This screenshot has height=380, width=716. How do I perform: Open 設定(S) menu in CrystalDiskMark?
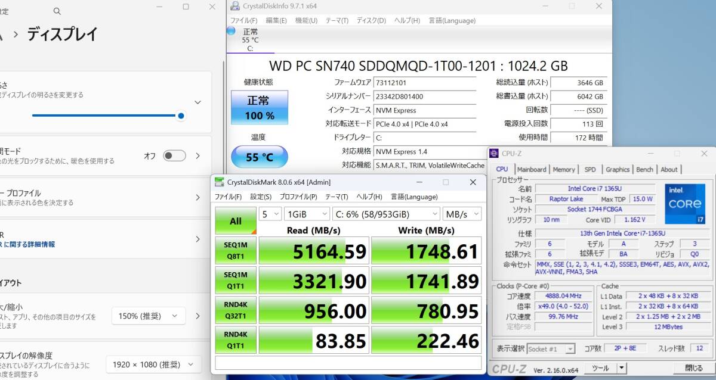pos(261,197)
